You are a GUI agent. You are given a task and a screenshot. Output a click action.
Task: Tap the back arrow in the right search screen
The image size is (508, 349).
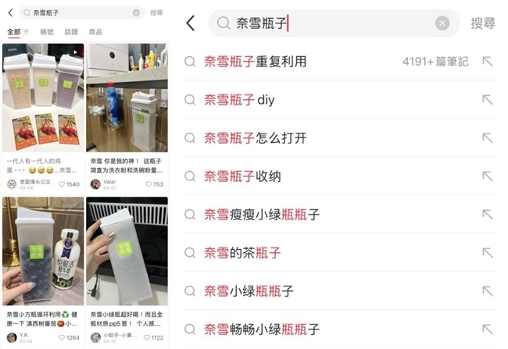(x=191, y=23)
